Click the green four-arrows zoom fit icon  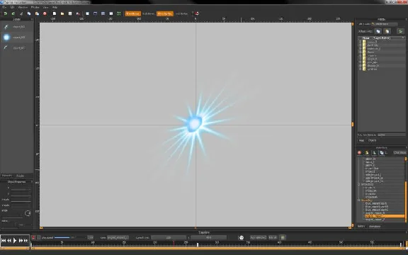119,13
